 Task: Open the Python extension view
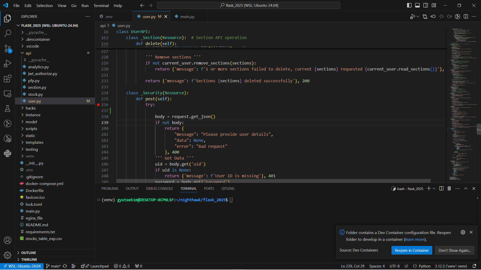8,153
